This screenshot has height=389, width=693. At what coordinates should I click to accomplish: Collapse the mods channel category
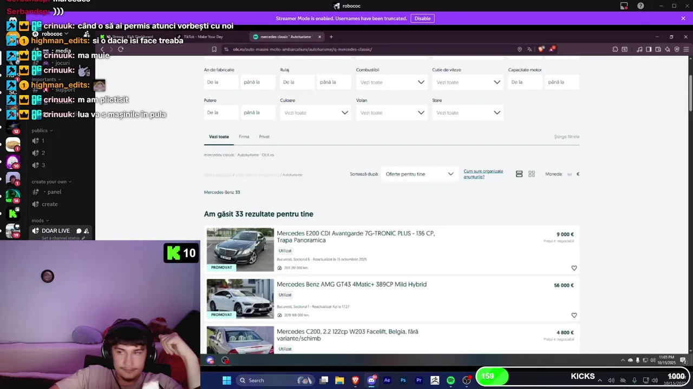(40, 220)
